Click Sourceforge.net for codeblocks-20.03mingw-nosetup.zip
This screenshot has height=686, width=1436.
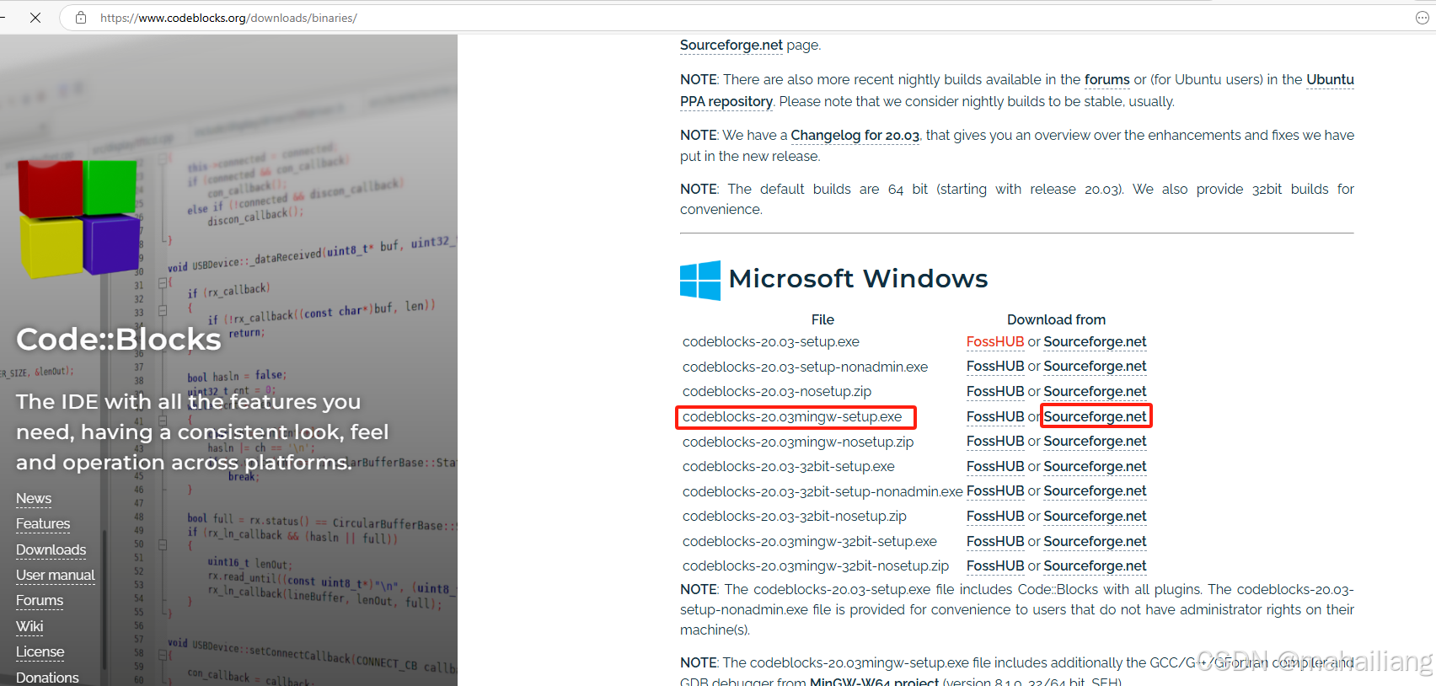[x=1095, y=442]
